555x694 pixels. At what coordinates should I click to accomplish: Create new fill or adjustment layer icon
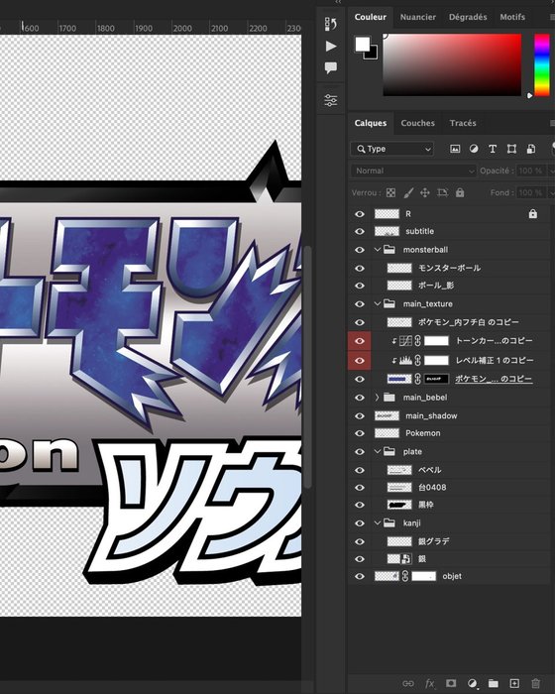tap(472, 683)
